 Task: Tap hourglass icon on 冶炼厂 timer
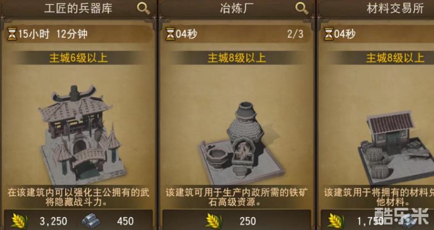(170, 35)
